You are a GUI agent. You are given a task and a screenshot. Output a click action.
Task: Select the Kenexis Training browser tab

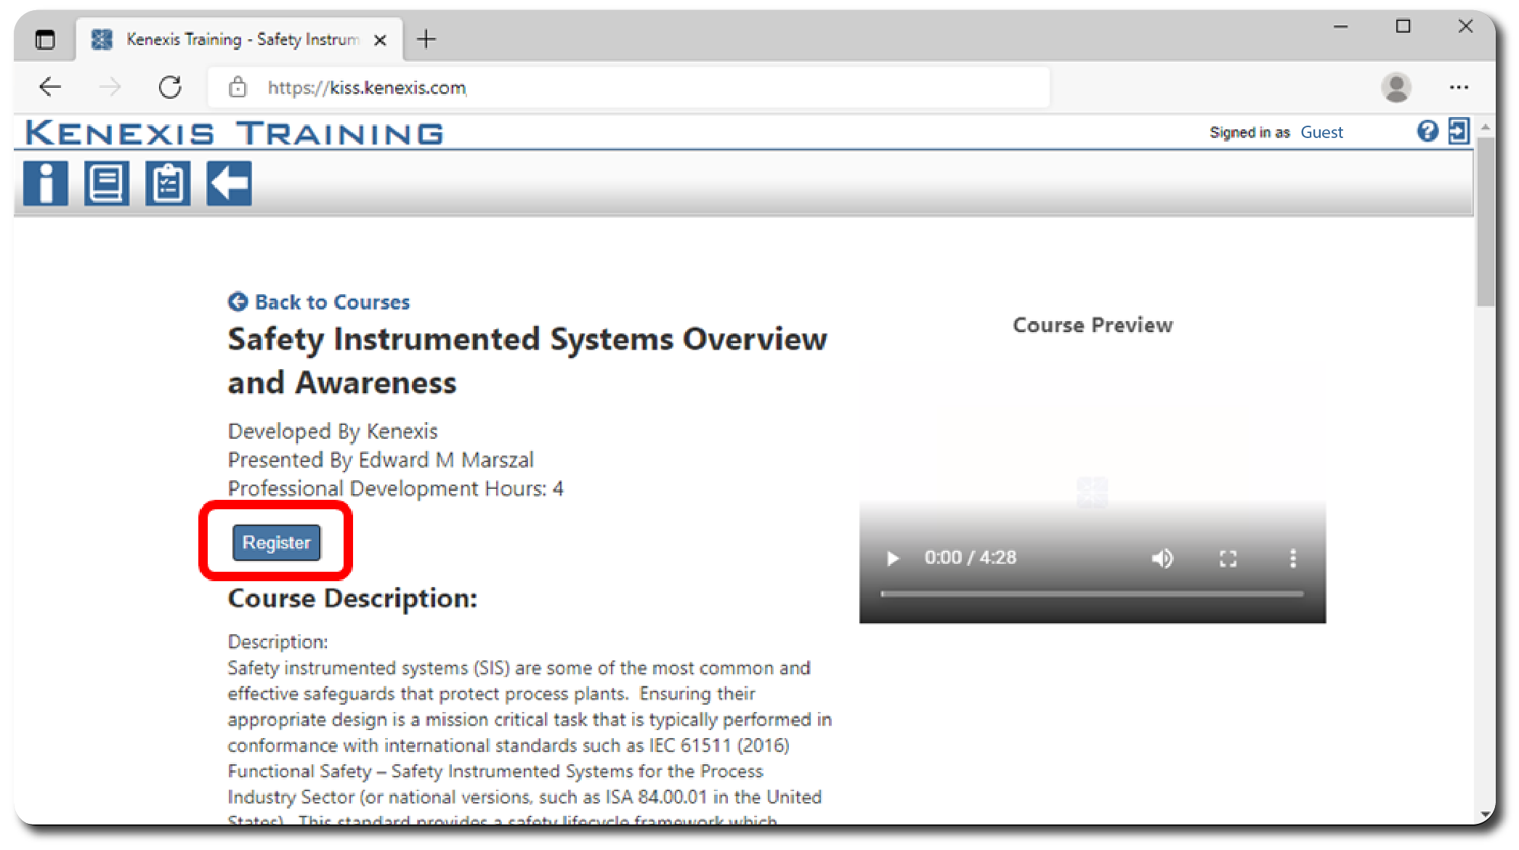point(240,39)
